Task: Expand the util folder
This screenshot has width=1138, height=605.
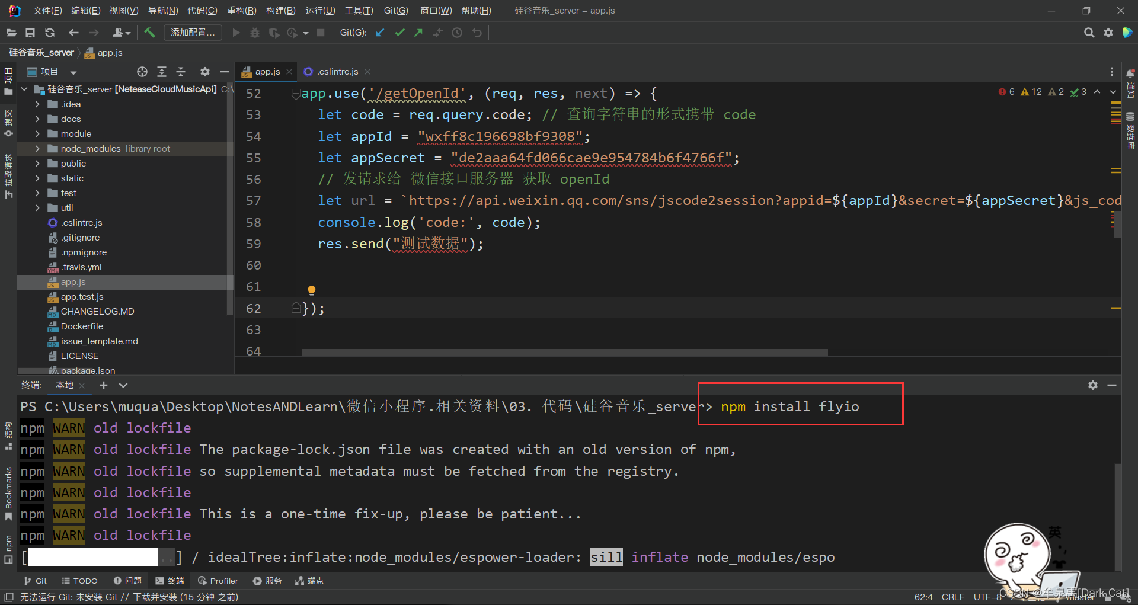Action: (37, 208)
